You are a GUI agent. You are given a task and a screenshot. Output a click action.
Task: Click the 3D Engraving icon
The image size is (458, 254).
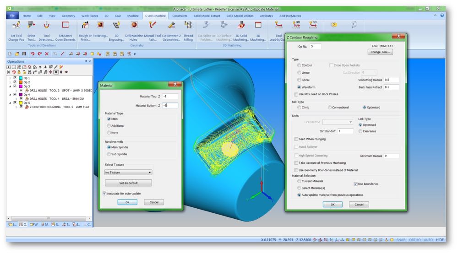point(117,26)
